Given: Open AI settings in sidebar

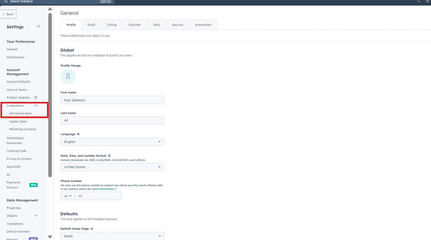Looking at the screenshot, I should pyautogui.click(x=8, y=175).
